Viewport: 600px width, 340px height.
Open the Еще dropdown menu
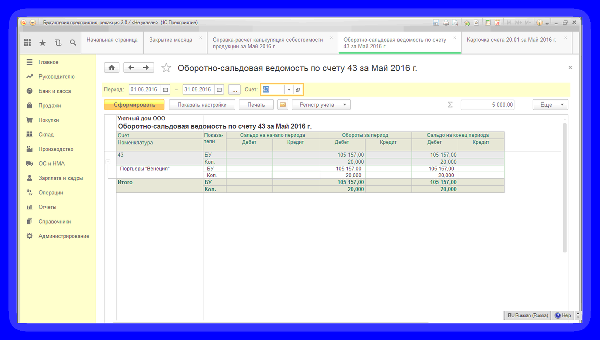coord(550,105)
